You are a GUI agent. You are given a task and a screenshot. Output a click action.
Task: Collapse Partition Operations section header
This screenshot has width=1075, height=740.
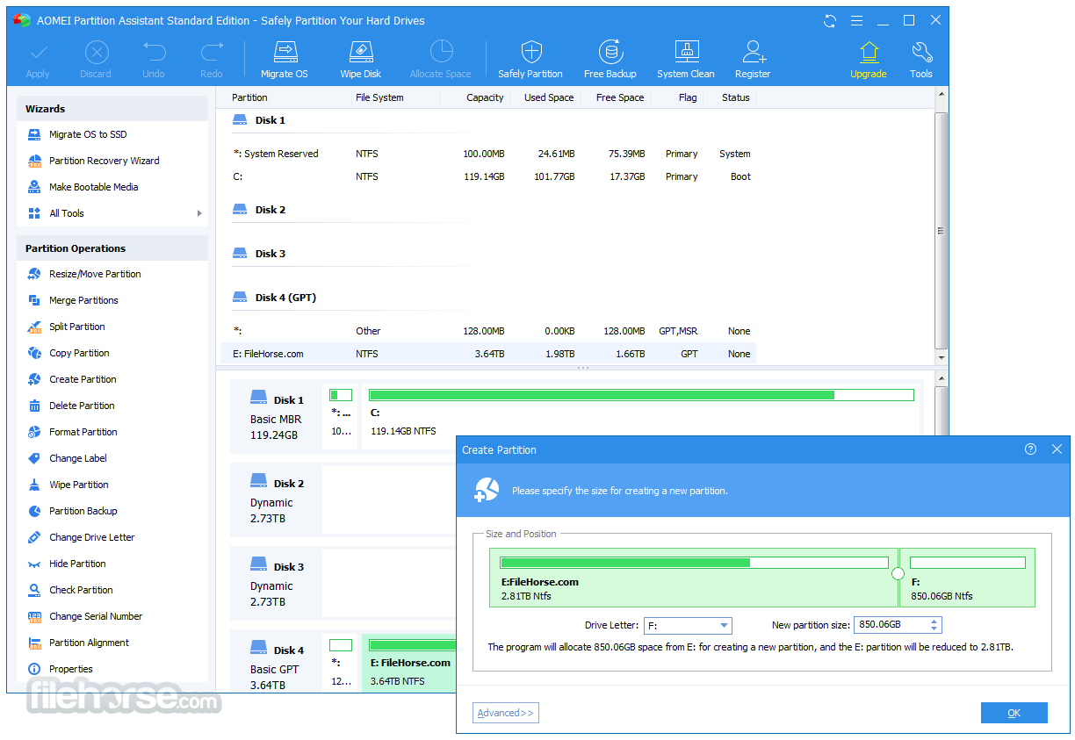pyautogui.click(x=112, y=248)
